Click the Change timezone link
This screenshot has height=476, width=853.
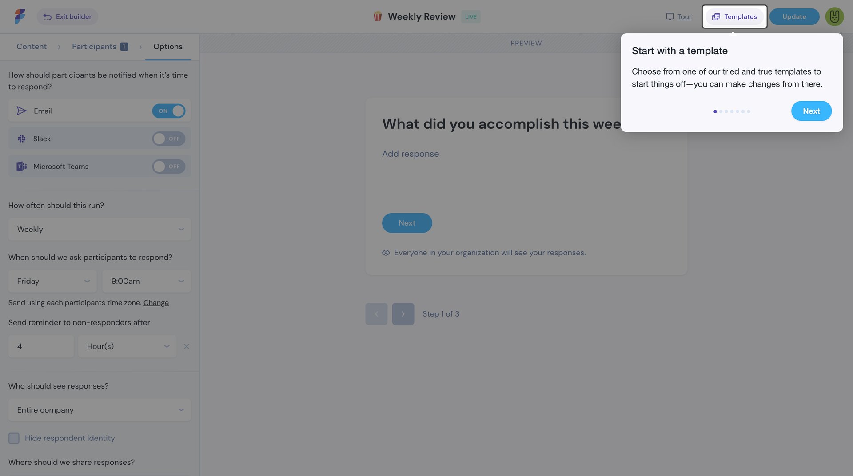pyautogui.click(x=156, y=302)
